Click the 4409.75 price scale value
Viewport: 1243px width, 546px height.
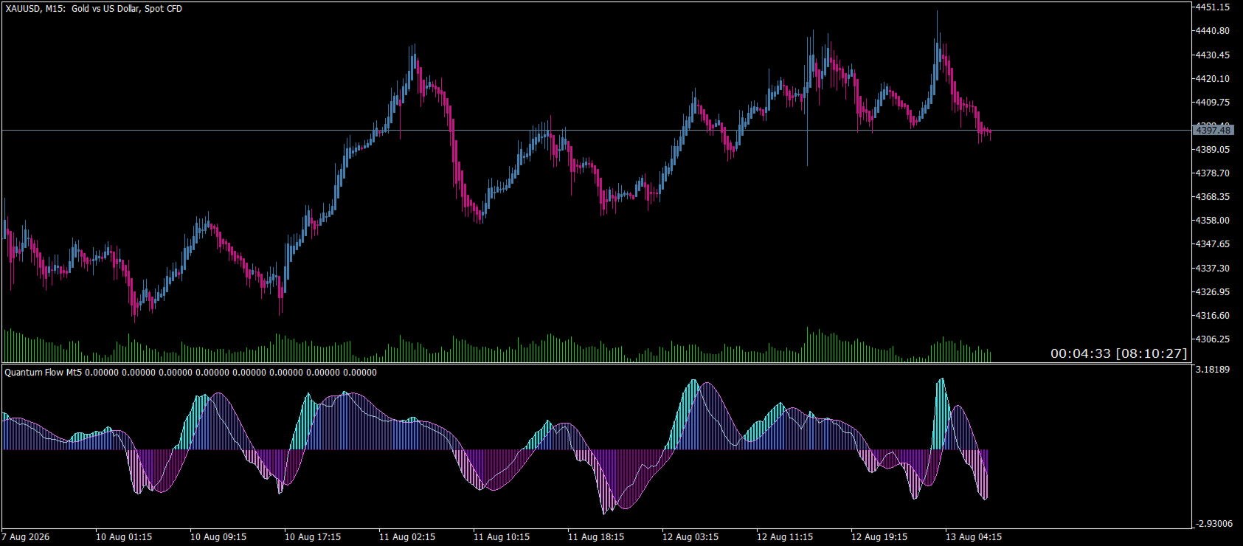(x=1213, y=103)
